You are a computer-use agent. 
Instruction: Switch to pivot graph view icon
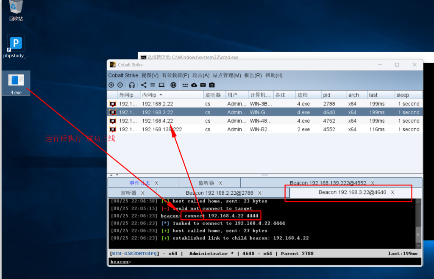point(144,85)
